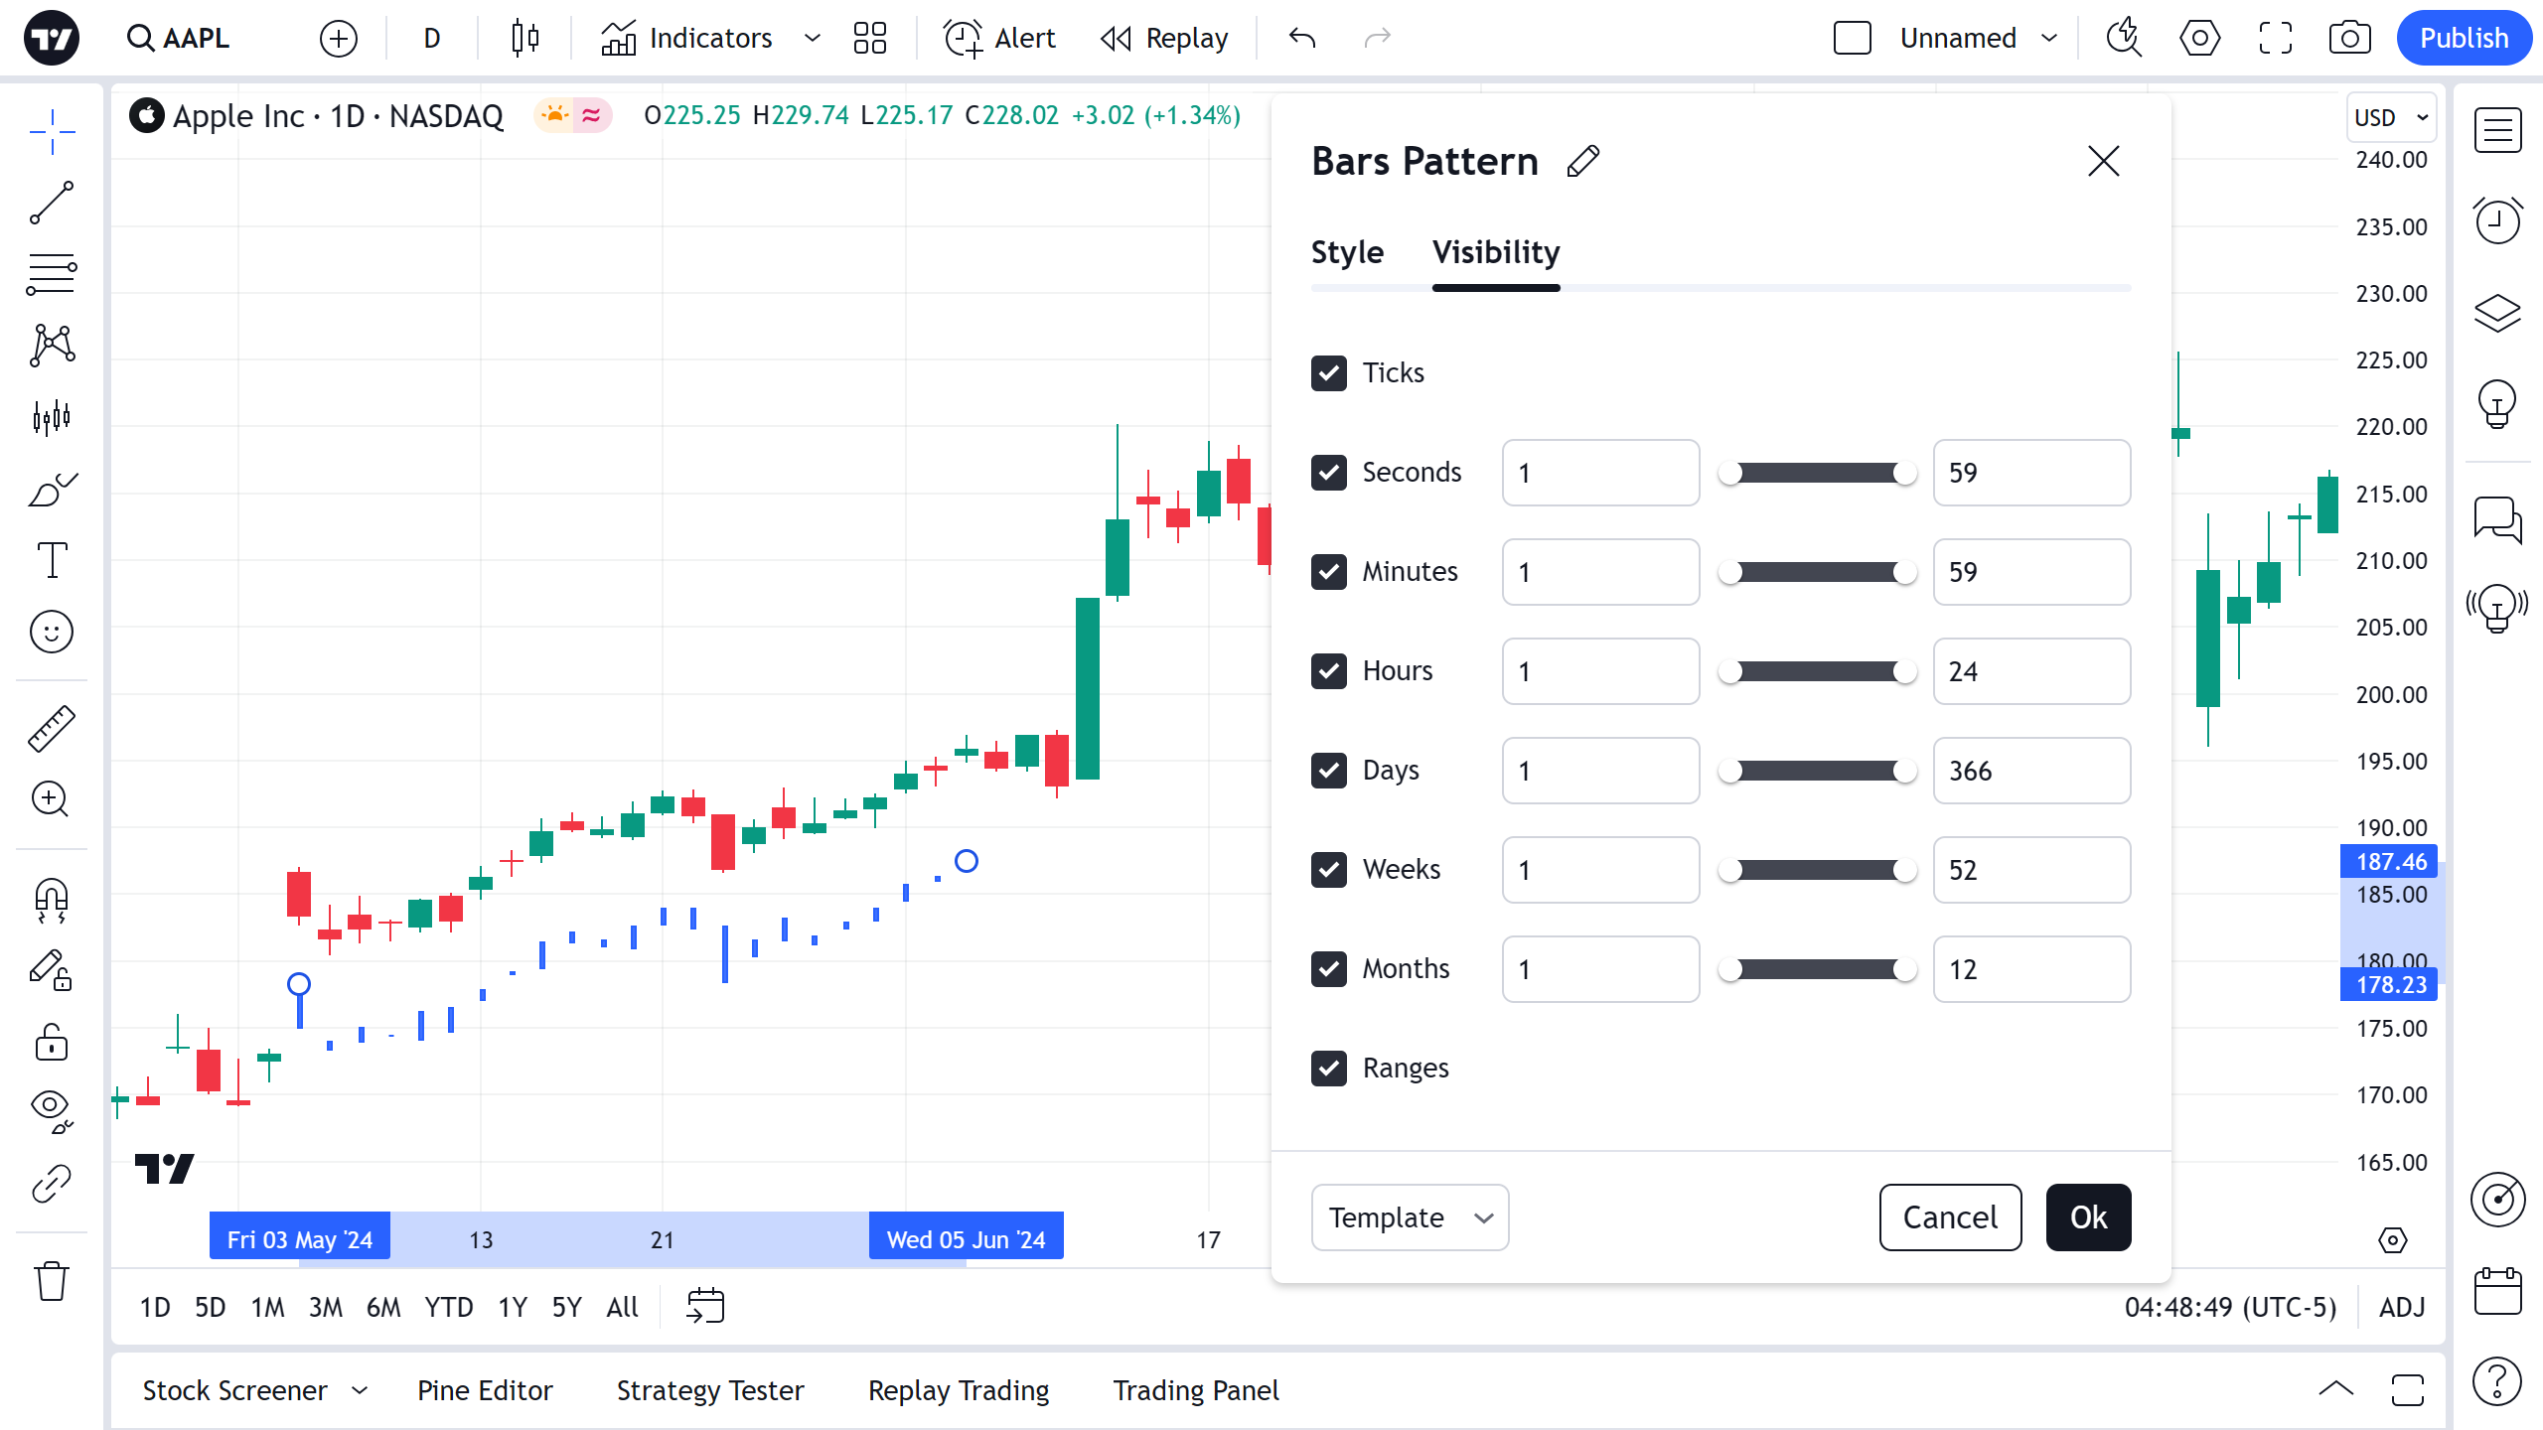Select the measure ruler tool

[52, 729]
